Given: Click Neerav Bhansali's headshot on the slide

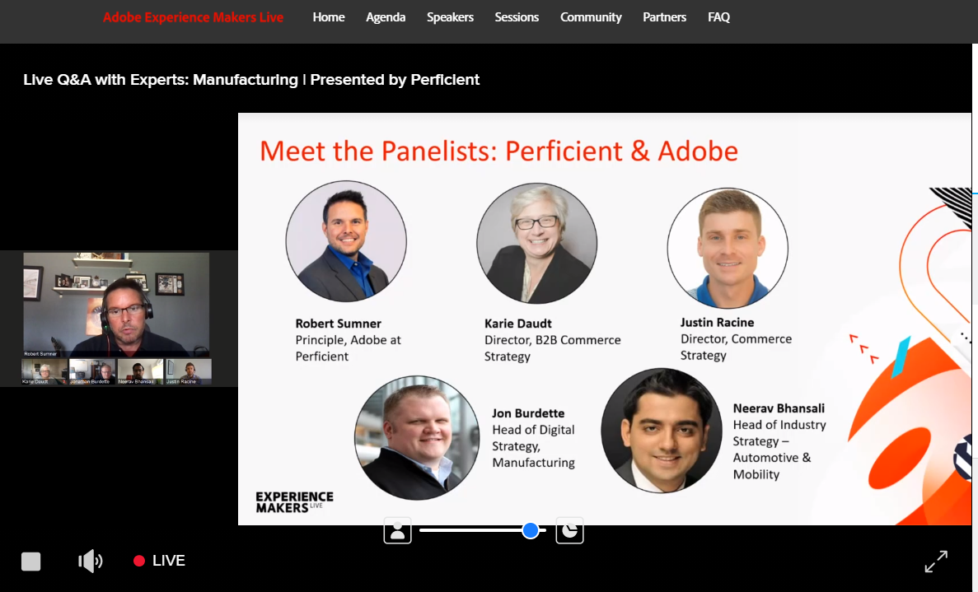Looking at the screenshot, I should (662, 431).
